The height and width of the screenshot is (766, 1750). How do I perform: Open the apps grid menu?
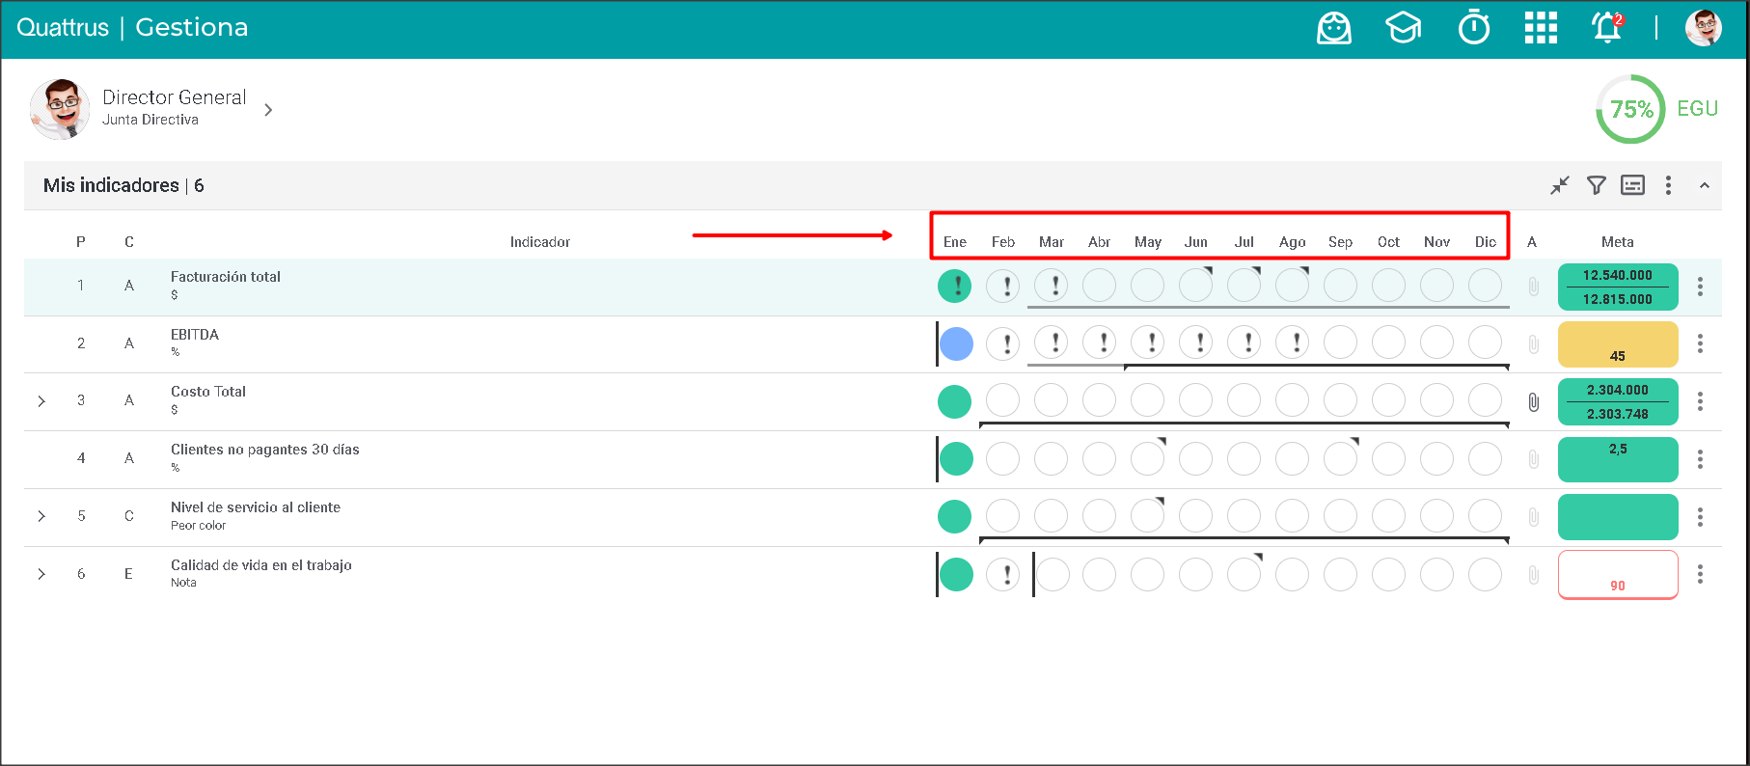tap(1541, 28)
